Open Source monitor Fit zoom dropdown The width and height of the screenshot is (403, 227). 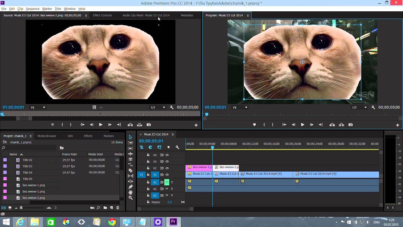tap(38, 108)
